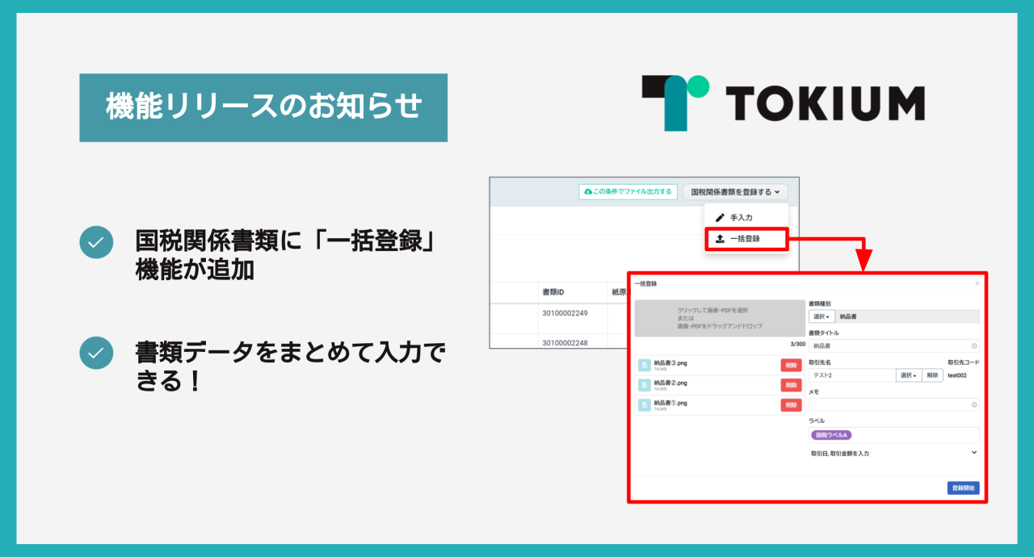Click the 取引先名 field showing テスト2
The width and height of the screenshot is (1034, 557).
coord(852,375)
